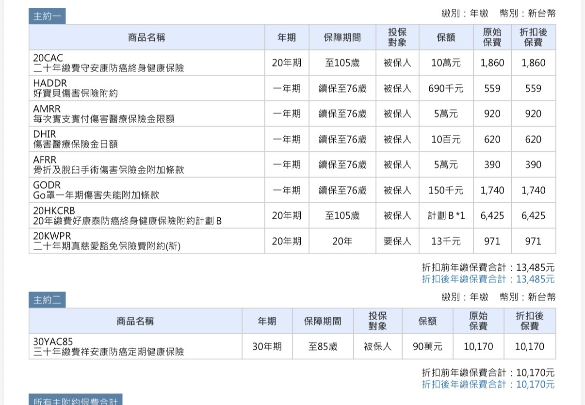
Task: Select the 690千元 coverage amount cell
Action: [446, 88]
